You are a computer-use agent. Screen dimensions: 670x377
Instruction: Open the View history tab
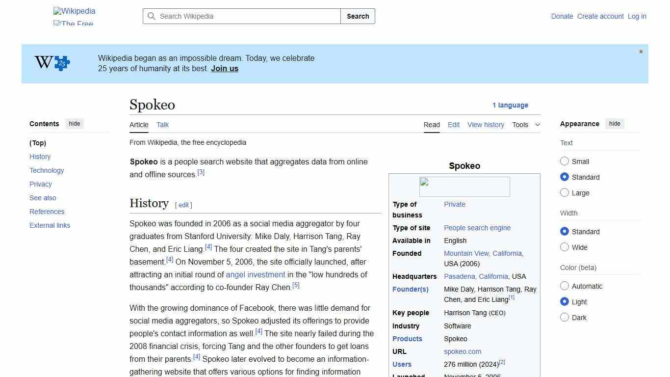(x=486, y=125)
